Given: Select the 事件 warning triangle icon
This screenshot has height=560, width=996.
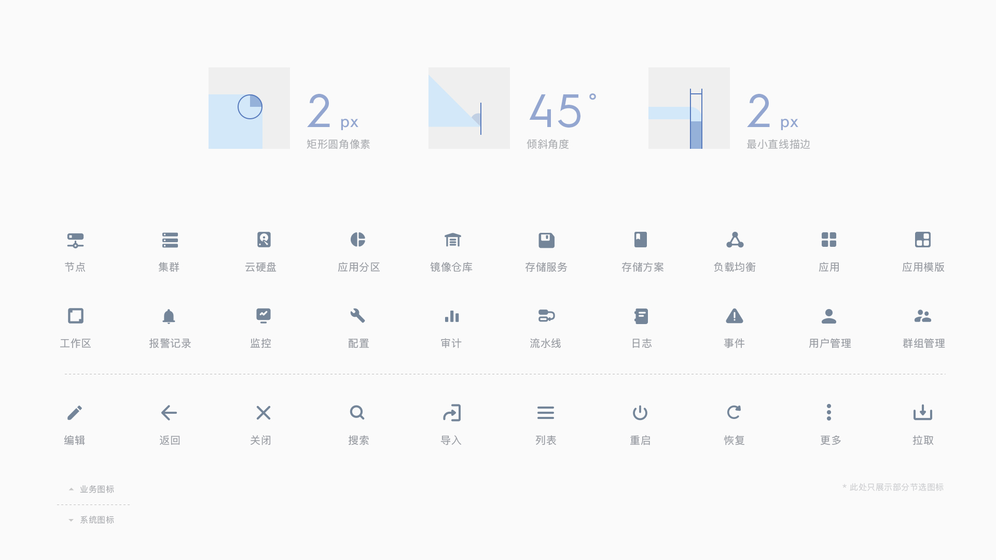Looking at the screenshot, I should pyautogui.click(x=735, y=316).
